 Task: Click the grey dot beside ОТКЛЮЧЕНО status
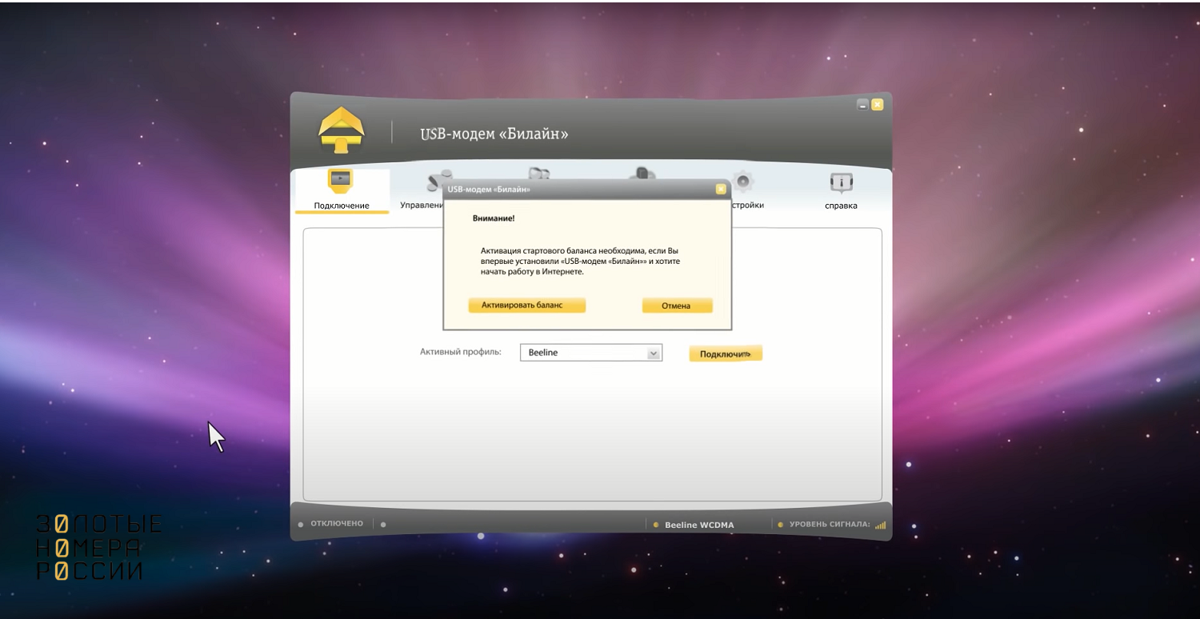(301, 525)
